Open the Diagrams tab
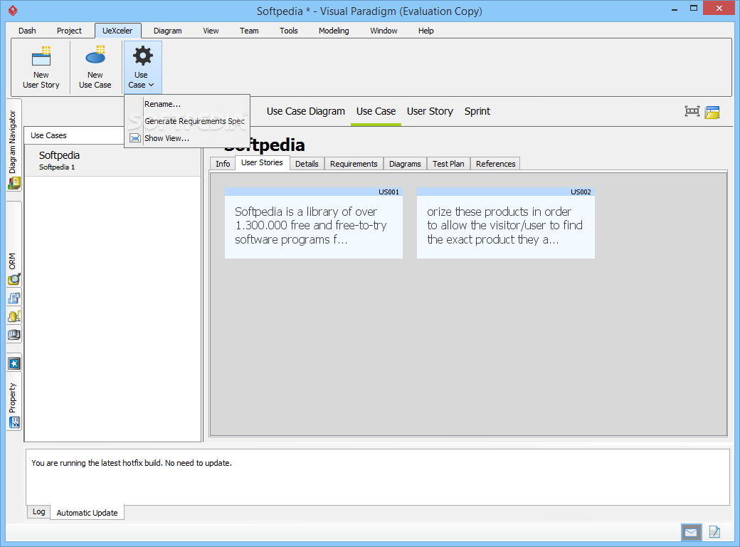 405,164
